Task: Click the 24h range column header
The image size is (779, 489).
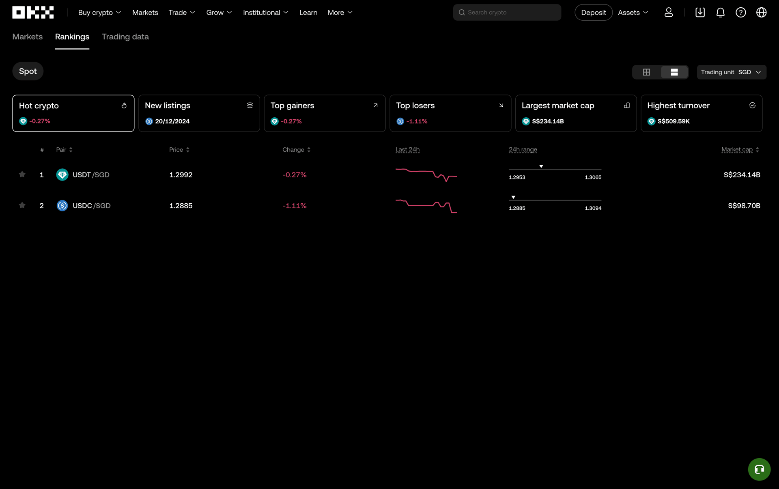Action: point(523,150)
